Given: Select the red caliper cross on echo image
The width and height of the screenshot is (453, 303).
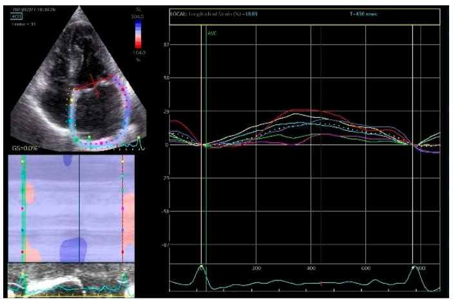Looking at the screenshot, I should pyautogui.click(x=95, y=85).
